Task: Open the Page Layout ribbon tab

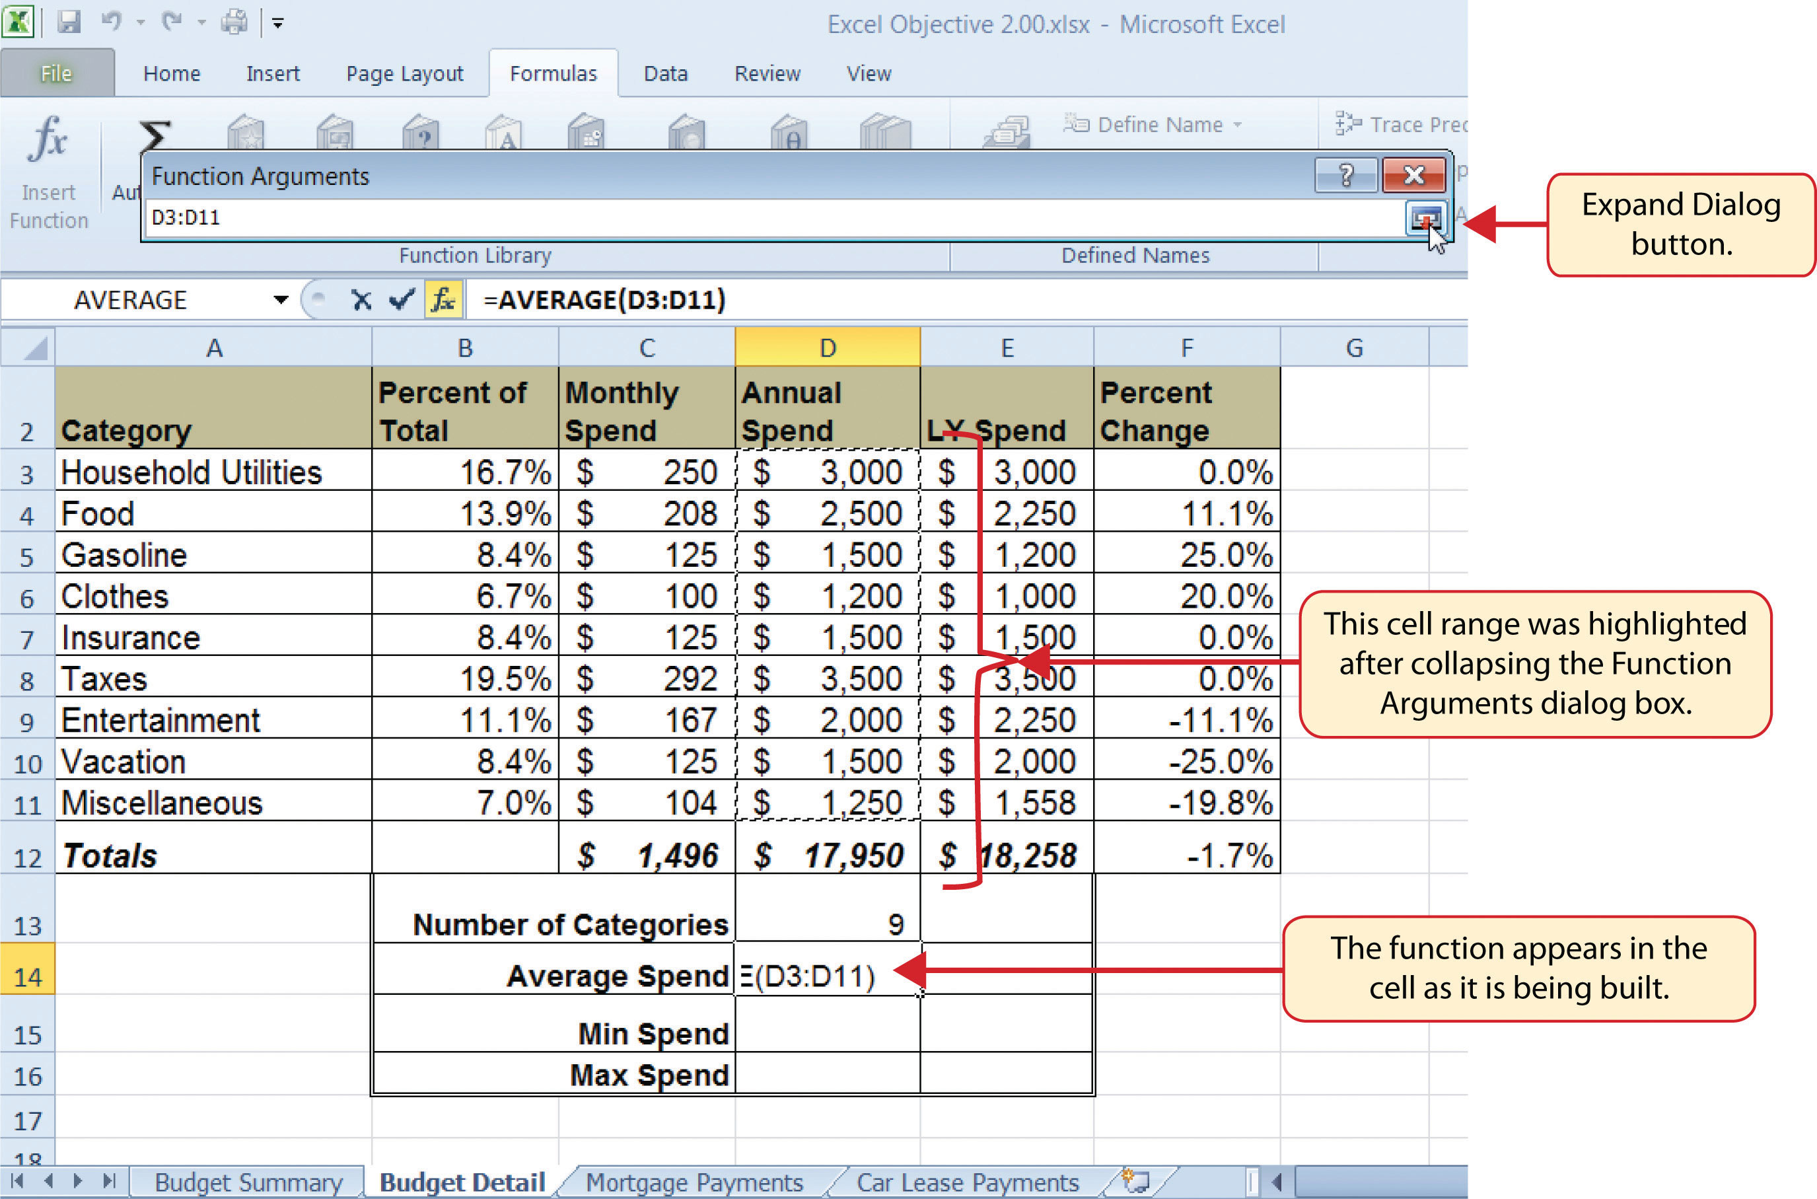Action: click(x=404, y=73)
